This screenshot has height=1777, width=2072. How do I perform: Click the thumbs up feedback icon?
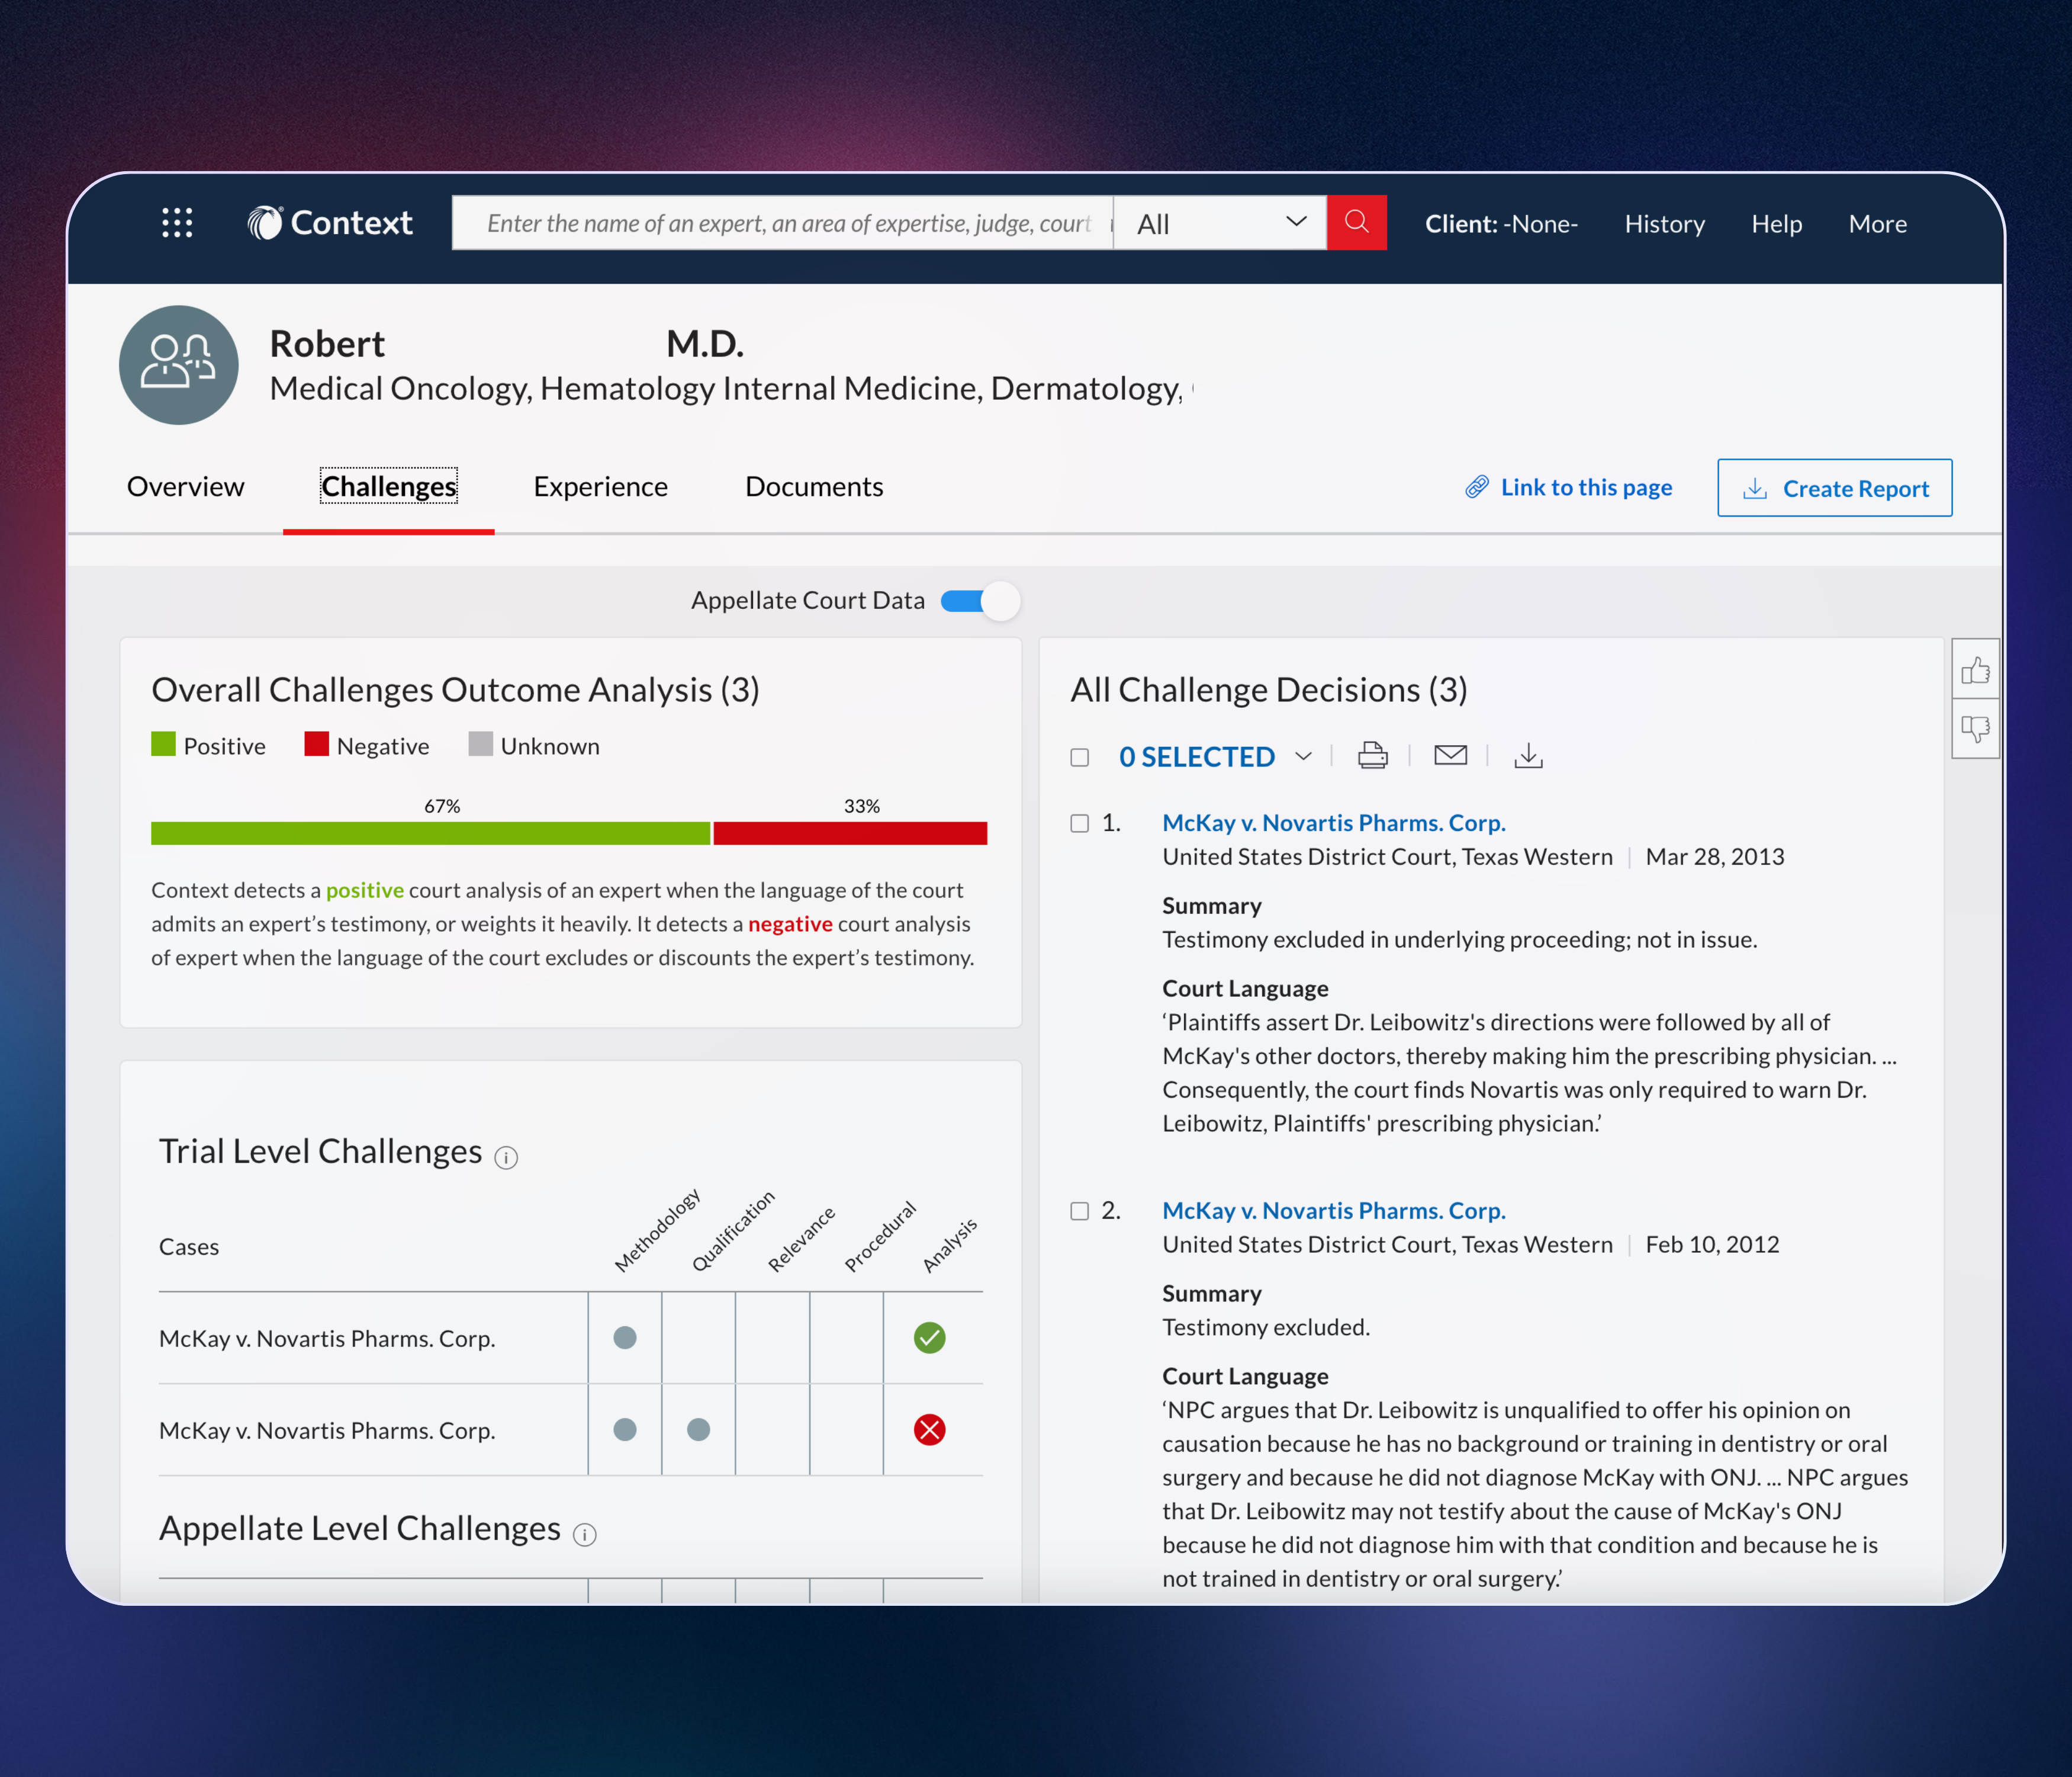click(1975, 669)
